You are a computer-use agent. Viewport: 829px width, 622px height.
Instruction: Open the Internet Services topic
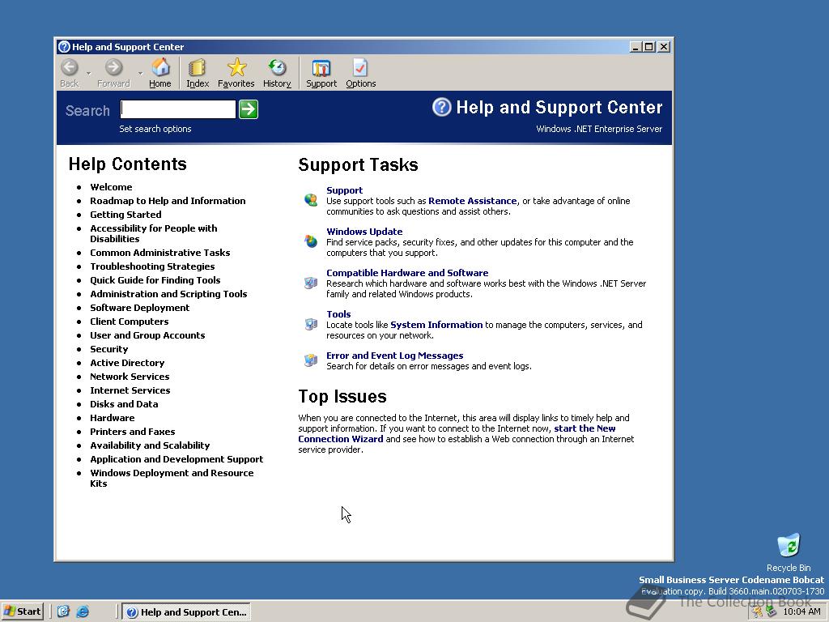pos(130,390)
